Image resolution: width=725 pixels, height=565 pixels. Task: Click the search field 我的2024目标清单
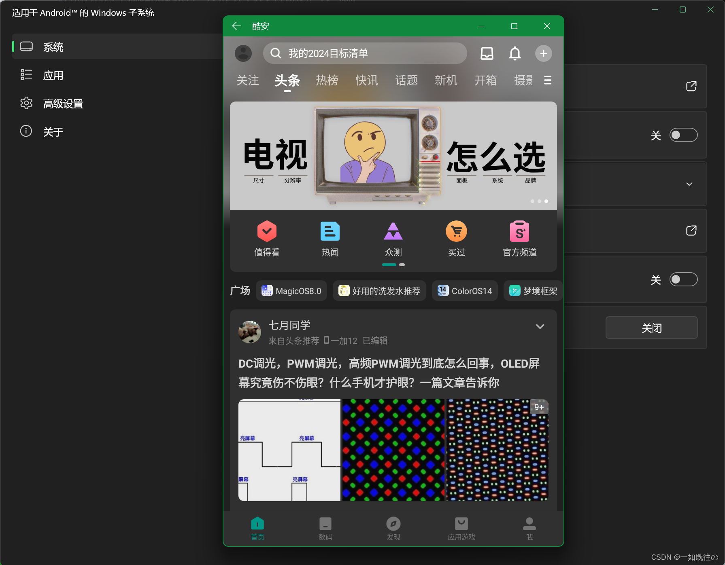click(x=365, y=53)
